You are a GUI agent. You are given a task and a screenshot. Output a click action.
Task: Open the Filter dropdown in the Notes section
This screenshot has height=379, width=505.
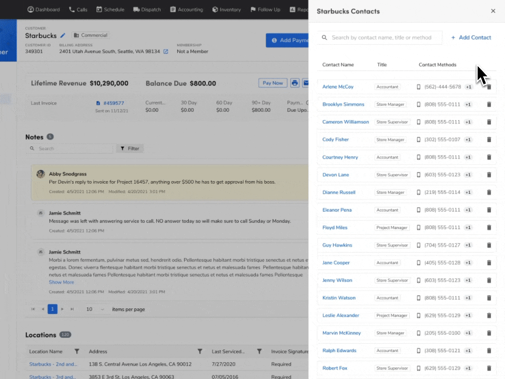(x=129, y=148)
